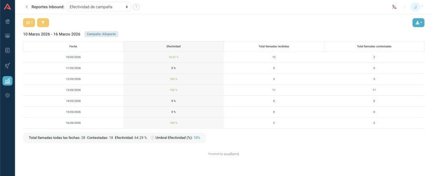The width and height of the screenshot is (432, 176).
Task: Click the threshold help icon near Umbral
Action: [152, 138]
